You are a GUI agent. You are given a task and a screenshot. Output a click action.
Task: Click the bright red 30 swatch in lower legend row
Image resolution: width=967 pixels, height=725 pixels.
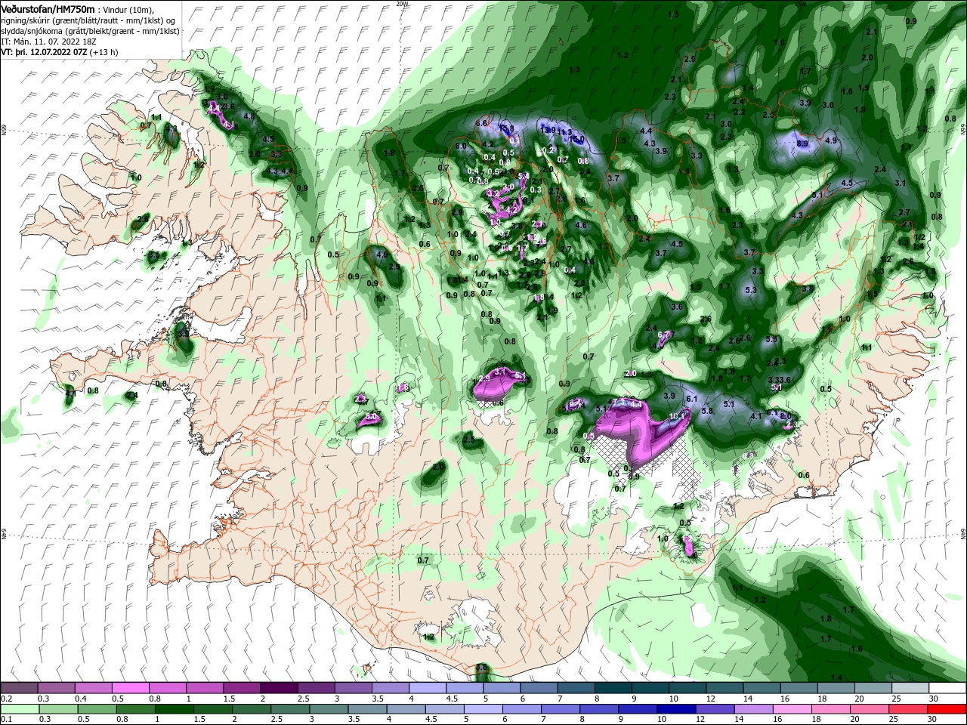948,709
